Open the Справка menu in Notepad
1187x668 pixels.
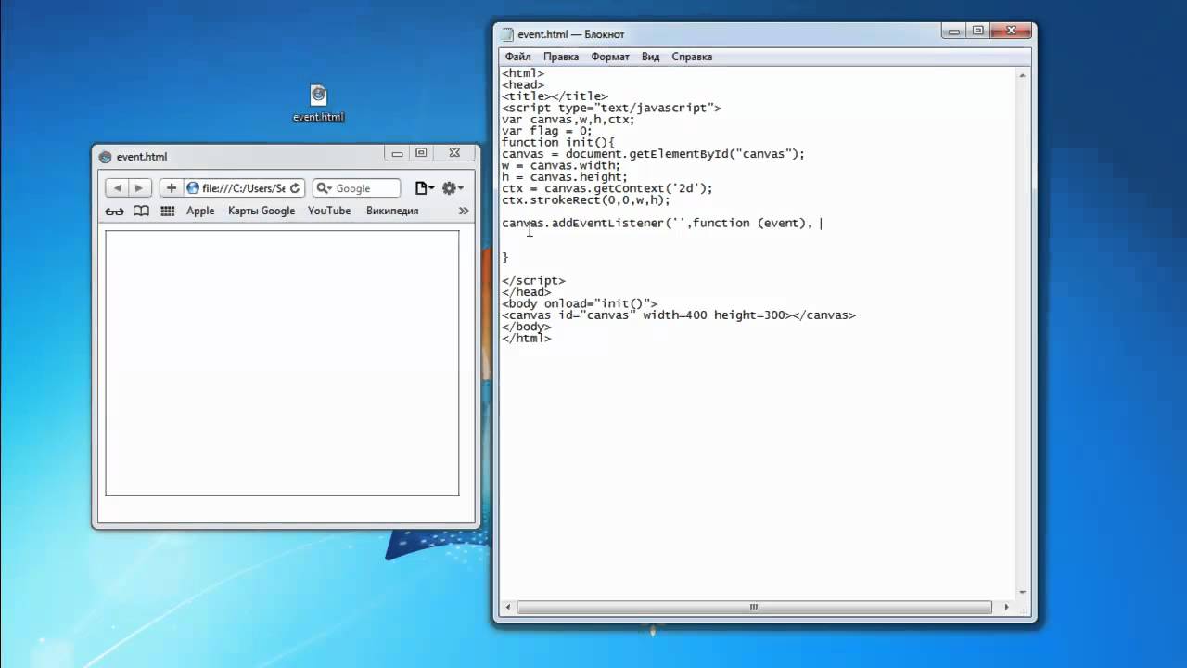[x=692, y=57]
